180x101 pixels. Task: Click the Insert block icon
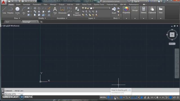114,10
